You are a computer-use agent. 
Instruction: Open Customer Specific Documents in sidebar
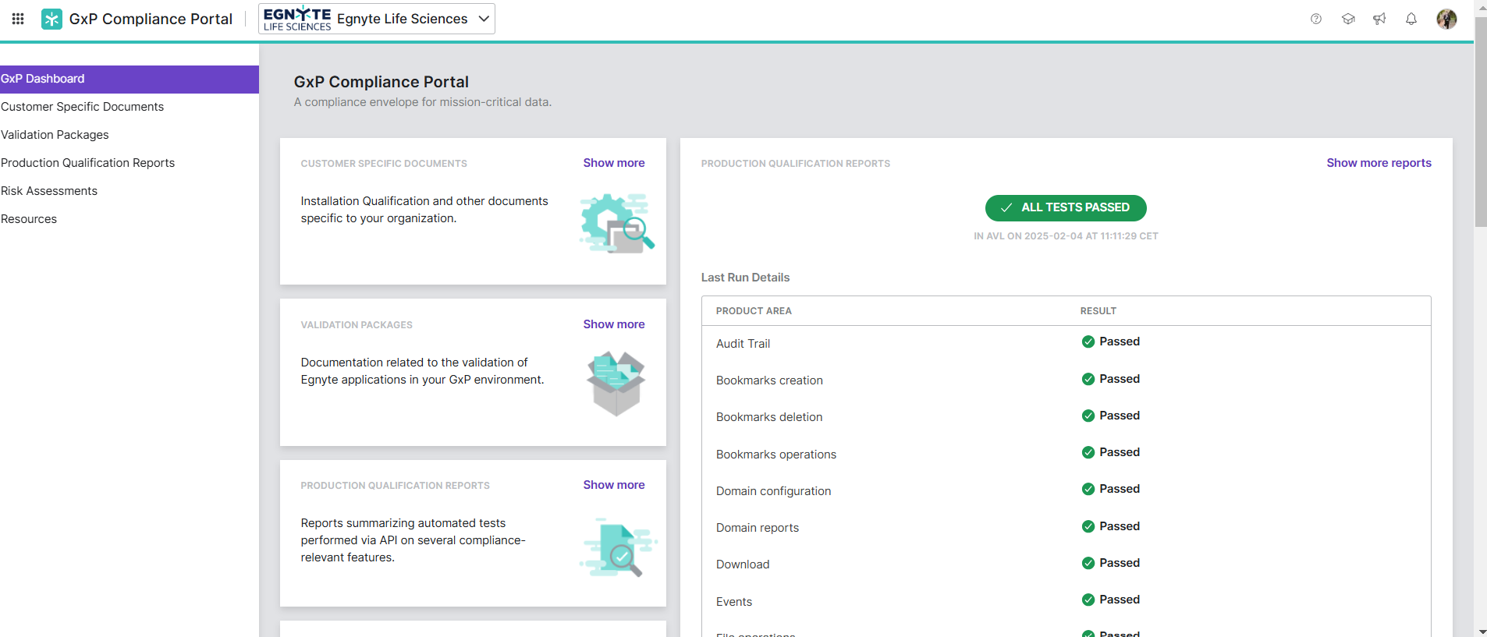(x=82, y=107)
